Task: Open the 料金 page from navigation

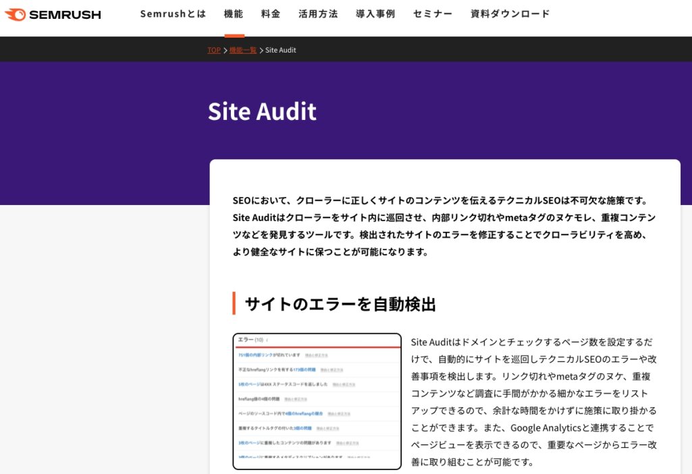Action: click(270, 13)
